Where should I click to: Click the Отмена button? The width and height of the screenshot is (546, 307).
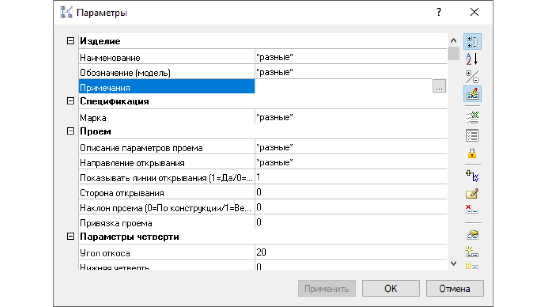pos(455,288)
